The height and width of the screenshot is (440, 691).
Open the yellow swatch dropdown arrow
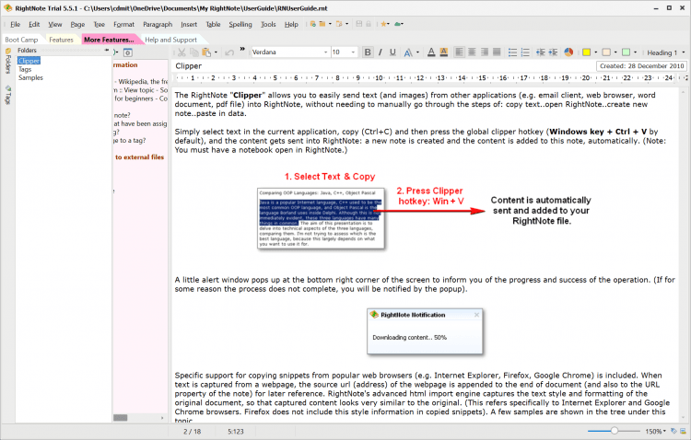596,52
